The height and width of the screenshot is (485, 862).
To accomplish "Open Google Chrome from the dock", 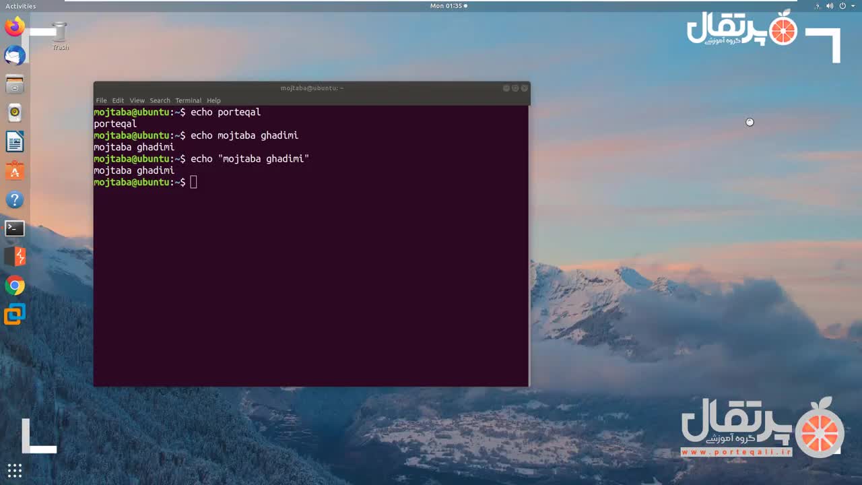I will click(15, 286).
